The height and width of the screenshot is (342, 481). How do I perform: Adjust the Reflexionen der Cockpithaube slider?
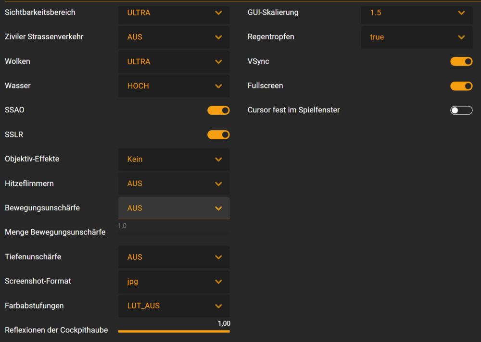coord(174,331)
